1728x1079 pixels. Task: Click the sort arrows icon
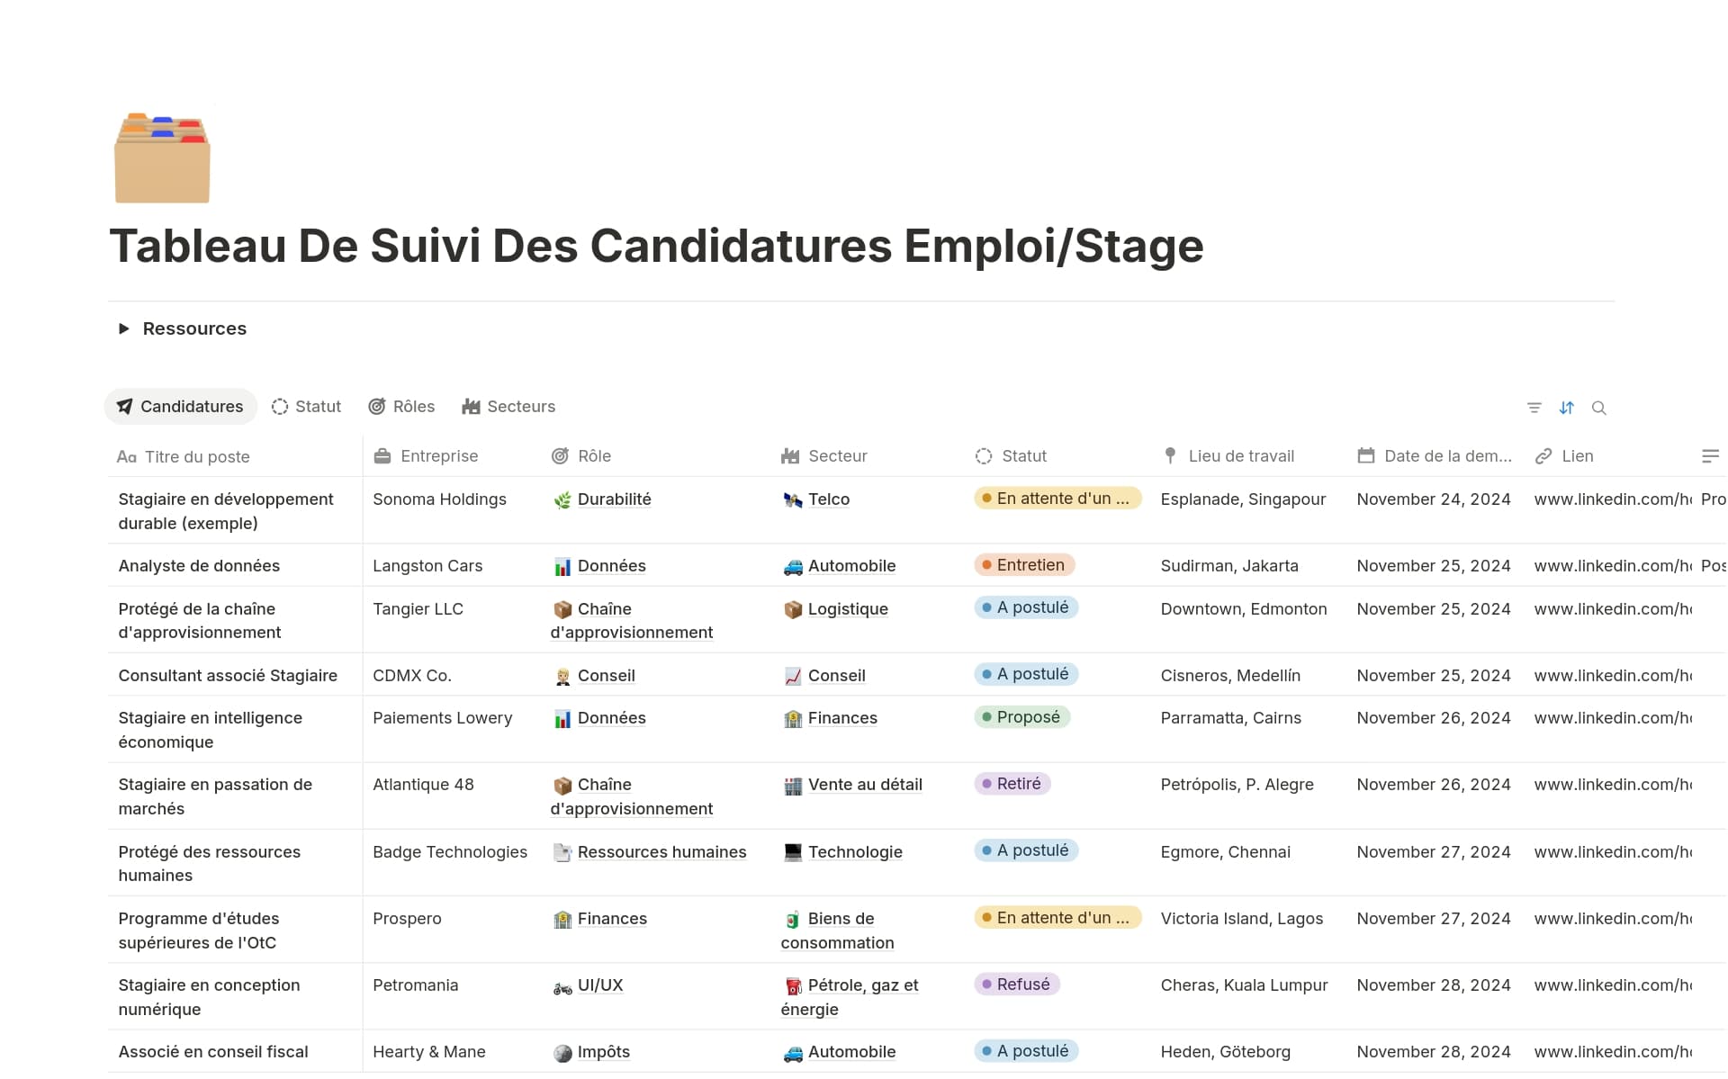(1567, 408)
